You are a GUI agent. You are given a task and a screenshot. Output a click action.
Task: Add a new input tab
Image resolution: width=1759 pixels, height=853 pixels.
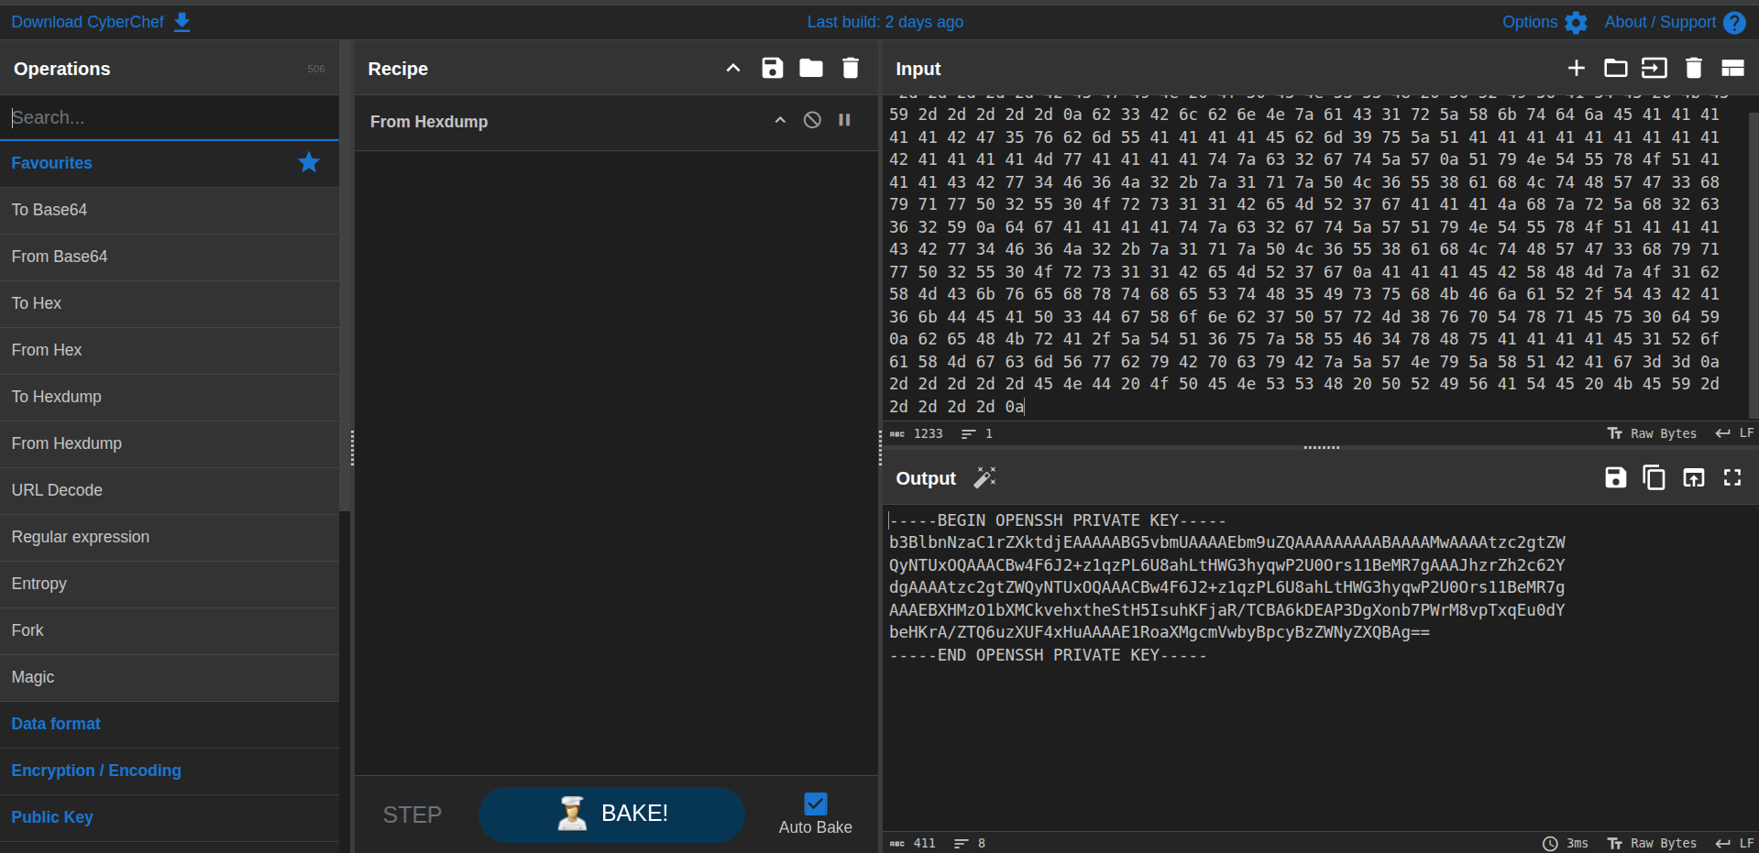1576,68
